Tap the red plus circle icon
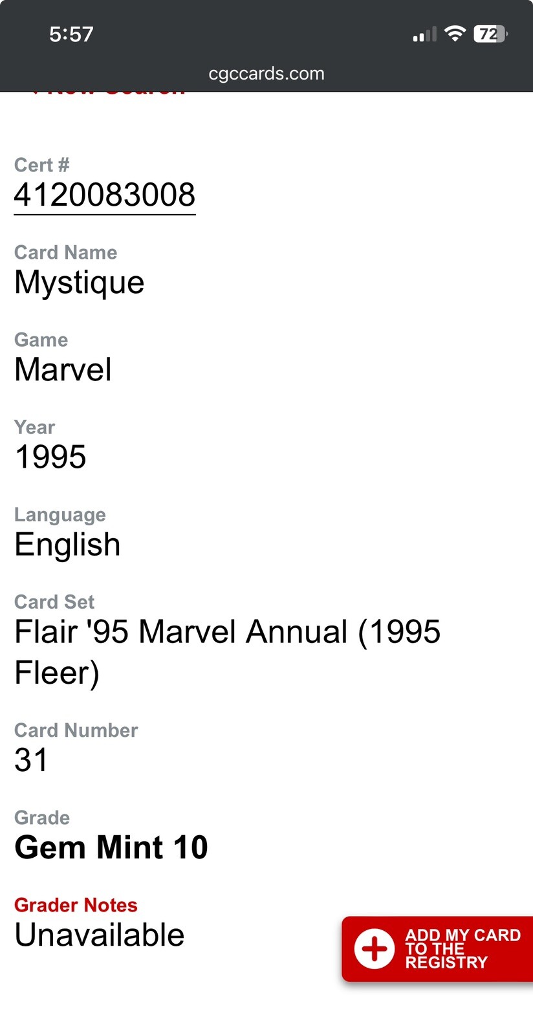Screen dimensions: 533x1035 tap(374, 949)
